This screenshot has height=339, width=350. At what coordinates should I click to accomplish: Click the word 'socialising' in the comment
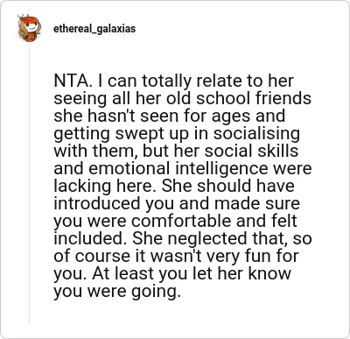pyautogui.click(x=256, y=135)
